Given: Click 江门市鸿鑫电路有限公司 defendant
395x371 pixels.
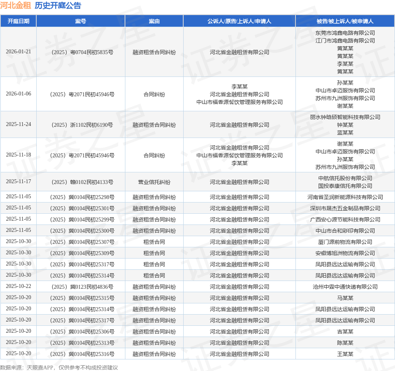Looking at the screenshot, I should [345, 41].
